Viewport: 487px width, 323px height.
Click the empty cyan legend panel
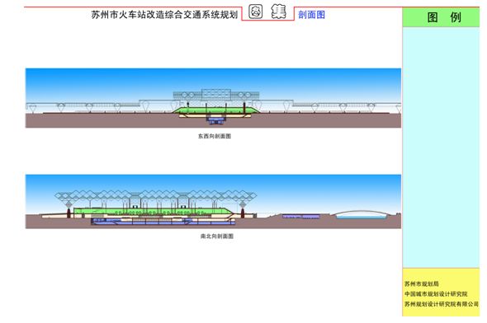[x=441, y=147]
